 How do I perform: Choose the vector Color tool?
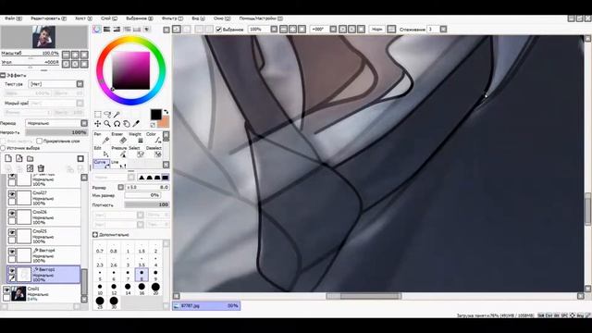click(154, 138)
